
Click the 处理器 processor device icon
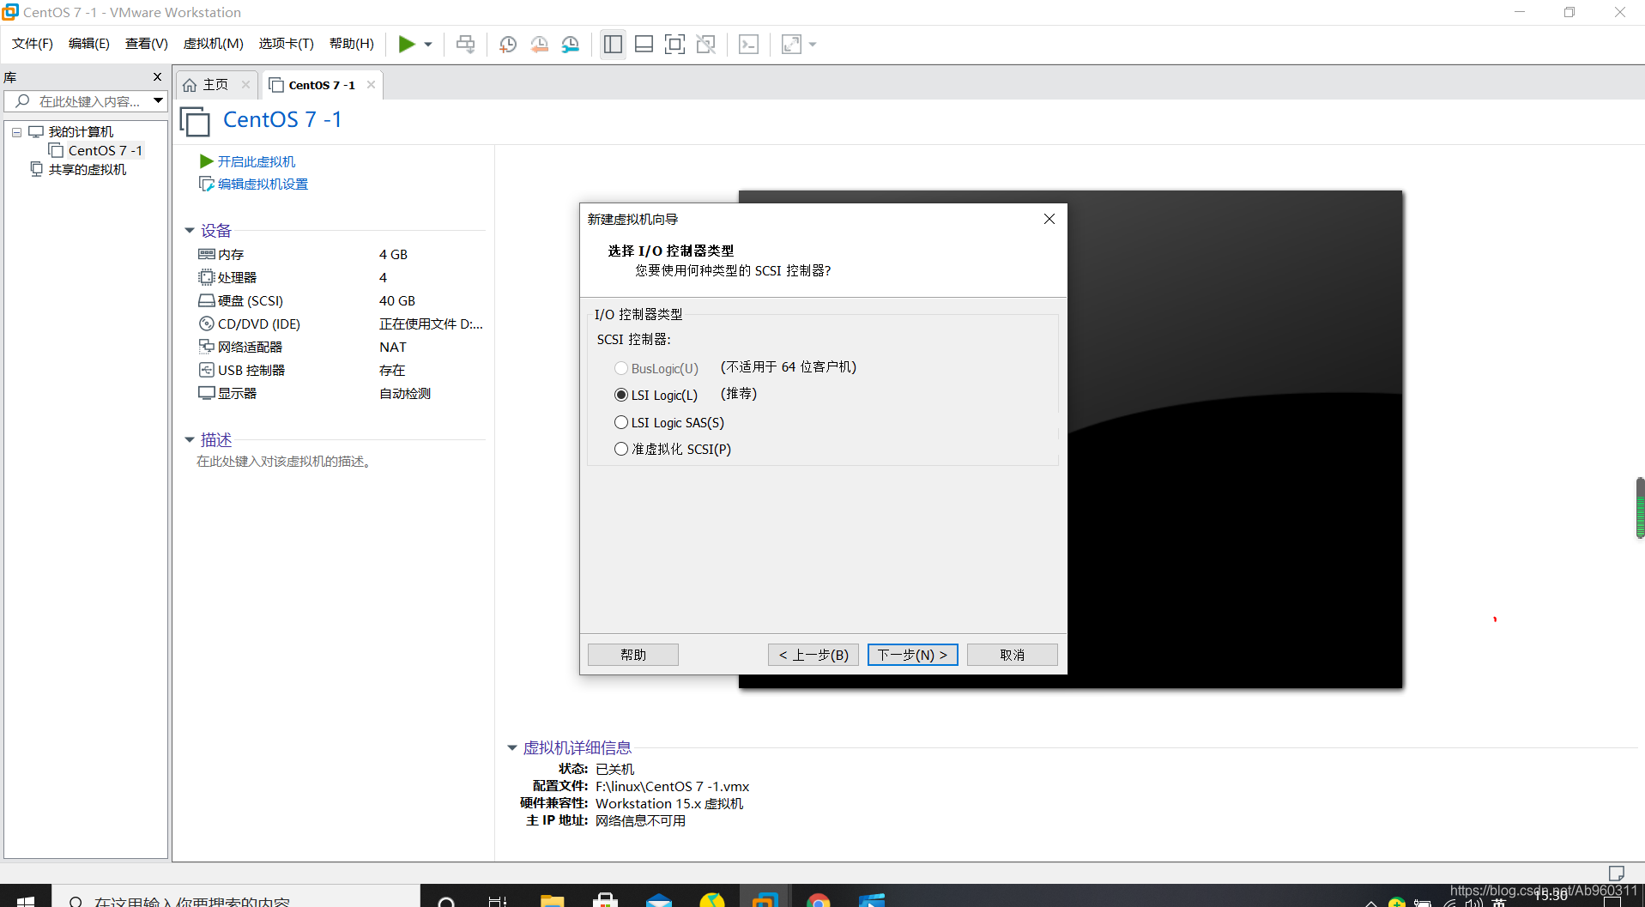[x=206, y=277]
